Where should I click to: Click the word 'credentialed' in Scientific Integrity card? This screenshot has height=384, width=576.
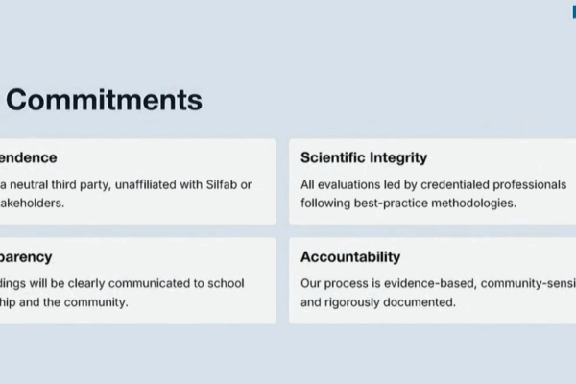coord(454,184)
